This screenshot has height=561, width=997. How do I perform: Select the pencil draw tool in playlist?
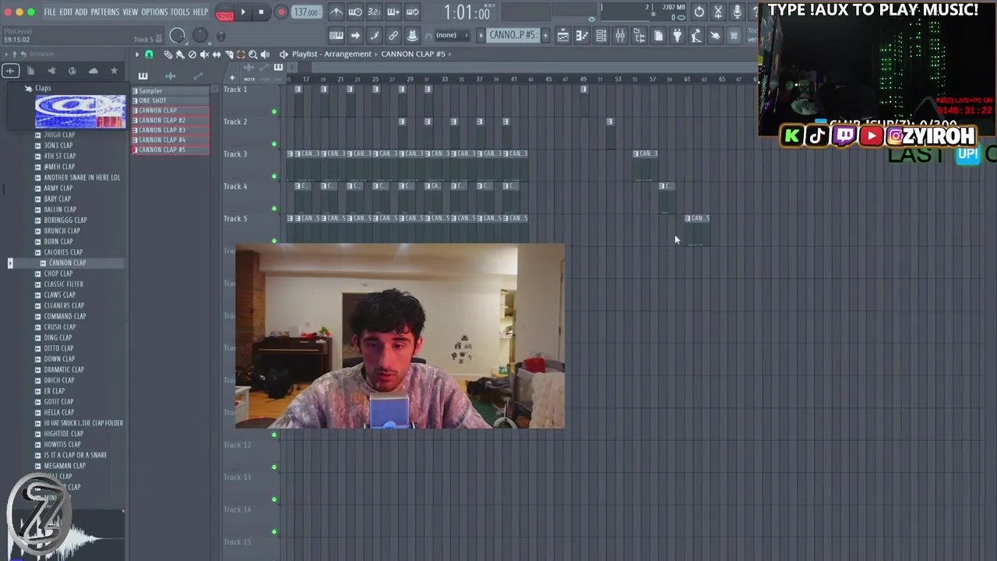tap(167, 55)
